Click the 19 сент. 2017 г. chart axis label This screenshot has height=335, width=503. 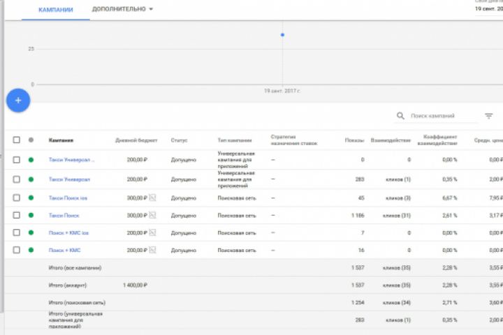coord(282,91)
